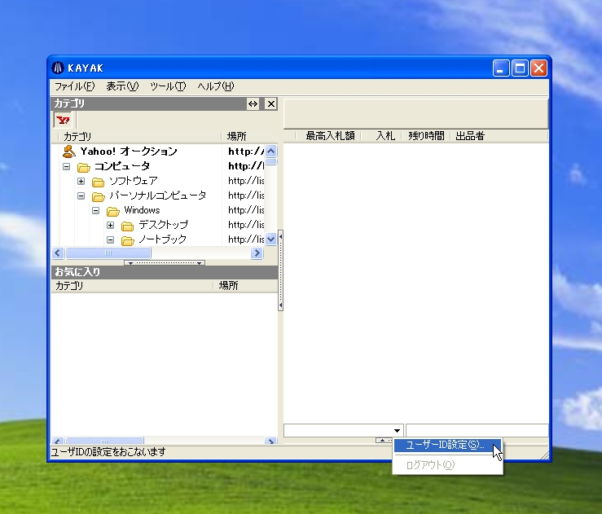Click the text field right of the combo box
The image size is (602, 514).
[x=477, y=430]
